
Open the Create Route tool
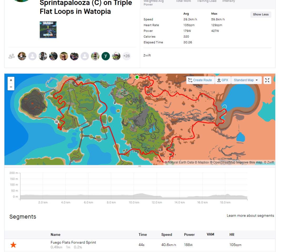[x=200, y=80]
